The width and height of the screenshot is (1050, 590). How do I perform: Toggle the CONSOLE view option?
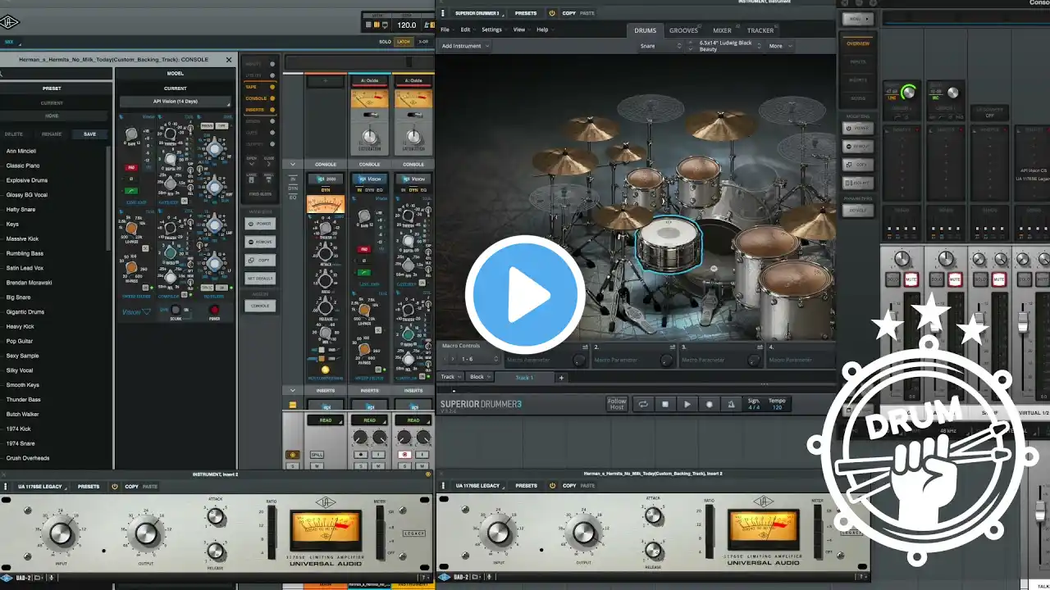pyautogui.click(x=261, y=98)
